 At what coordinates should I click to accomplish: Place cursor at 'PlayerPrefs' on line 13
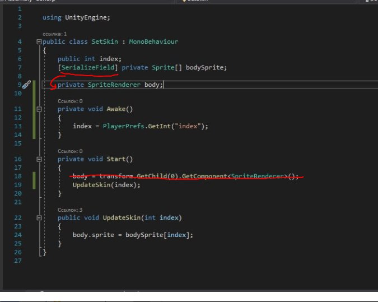click(x=123, y=126)
